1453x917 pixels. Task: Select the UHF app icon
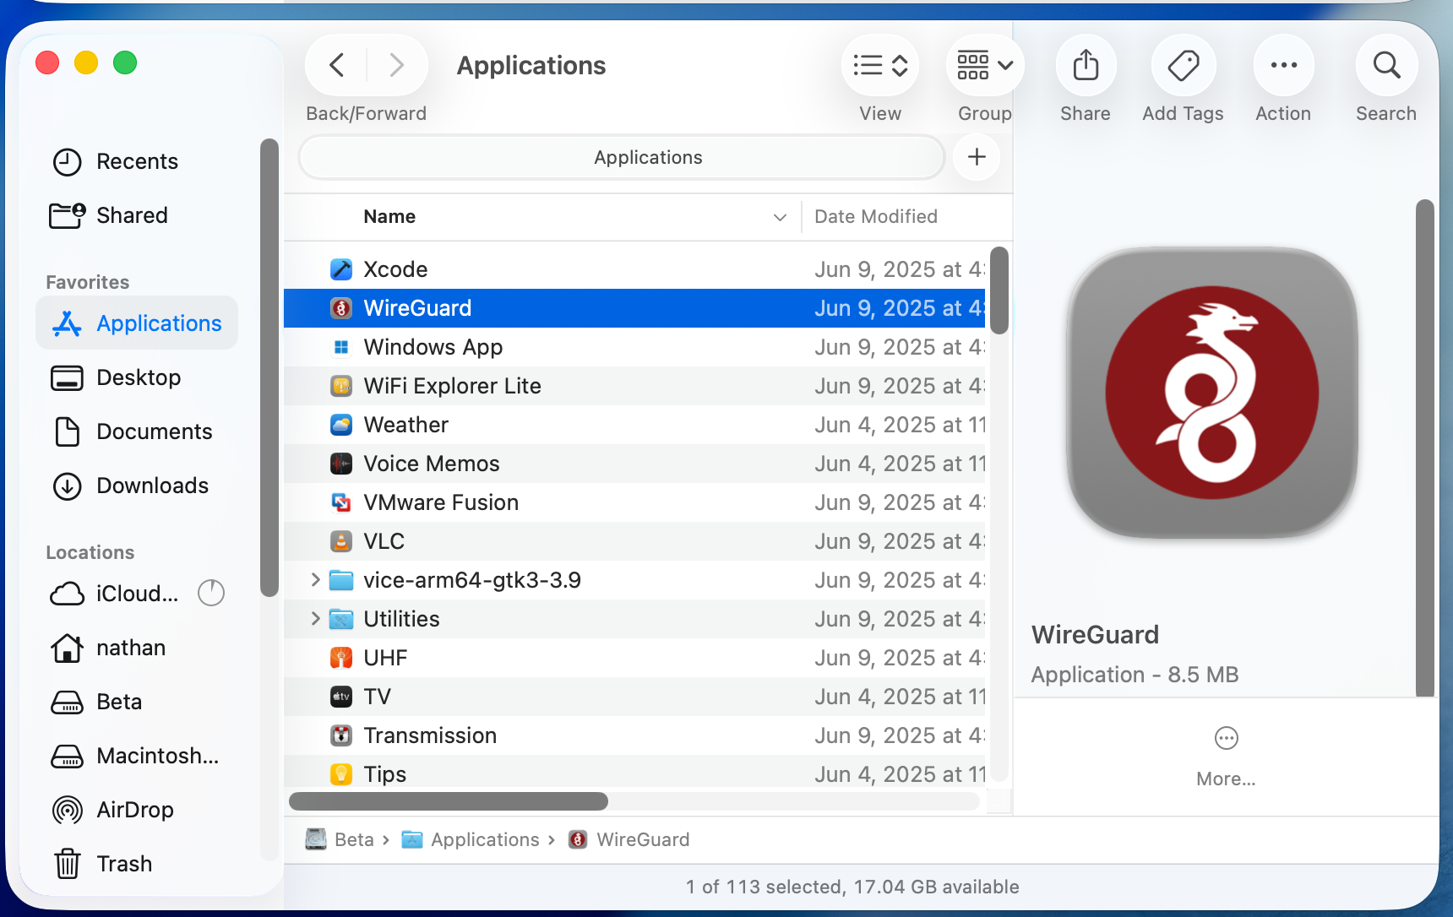pos(341,658)
